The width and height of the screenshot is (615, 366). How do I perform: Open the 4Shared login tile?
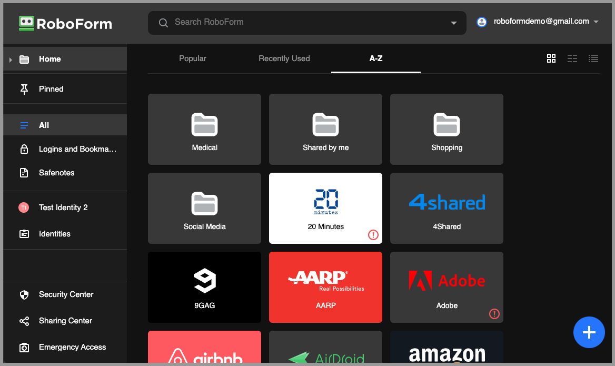coord(447,209)
